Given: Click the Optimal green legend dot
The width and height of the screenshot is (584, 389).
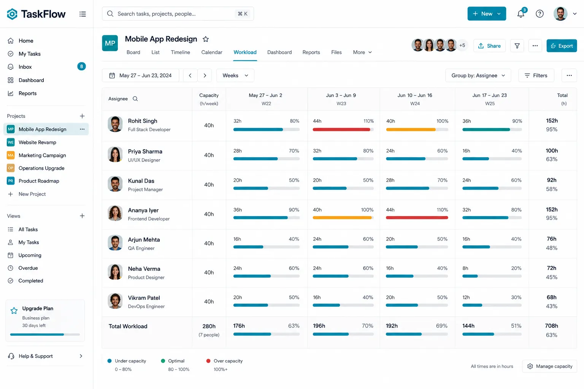Looking at the screenshot, I should [x=163, y=361].
